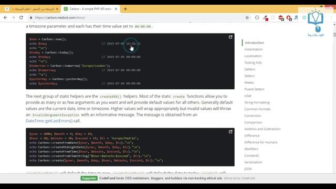Open the gray circular extension icon

[257, 17]
